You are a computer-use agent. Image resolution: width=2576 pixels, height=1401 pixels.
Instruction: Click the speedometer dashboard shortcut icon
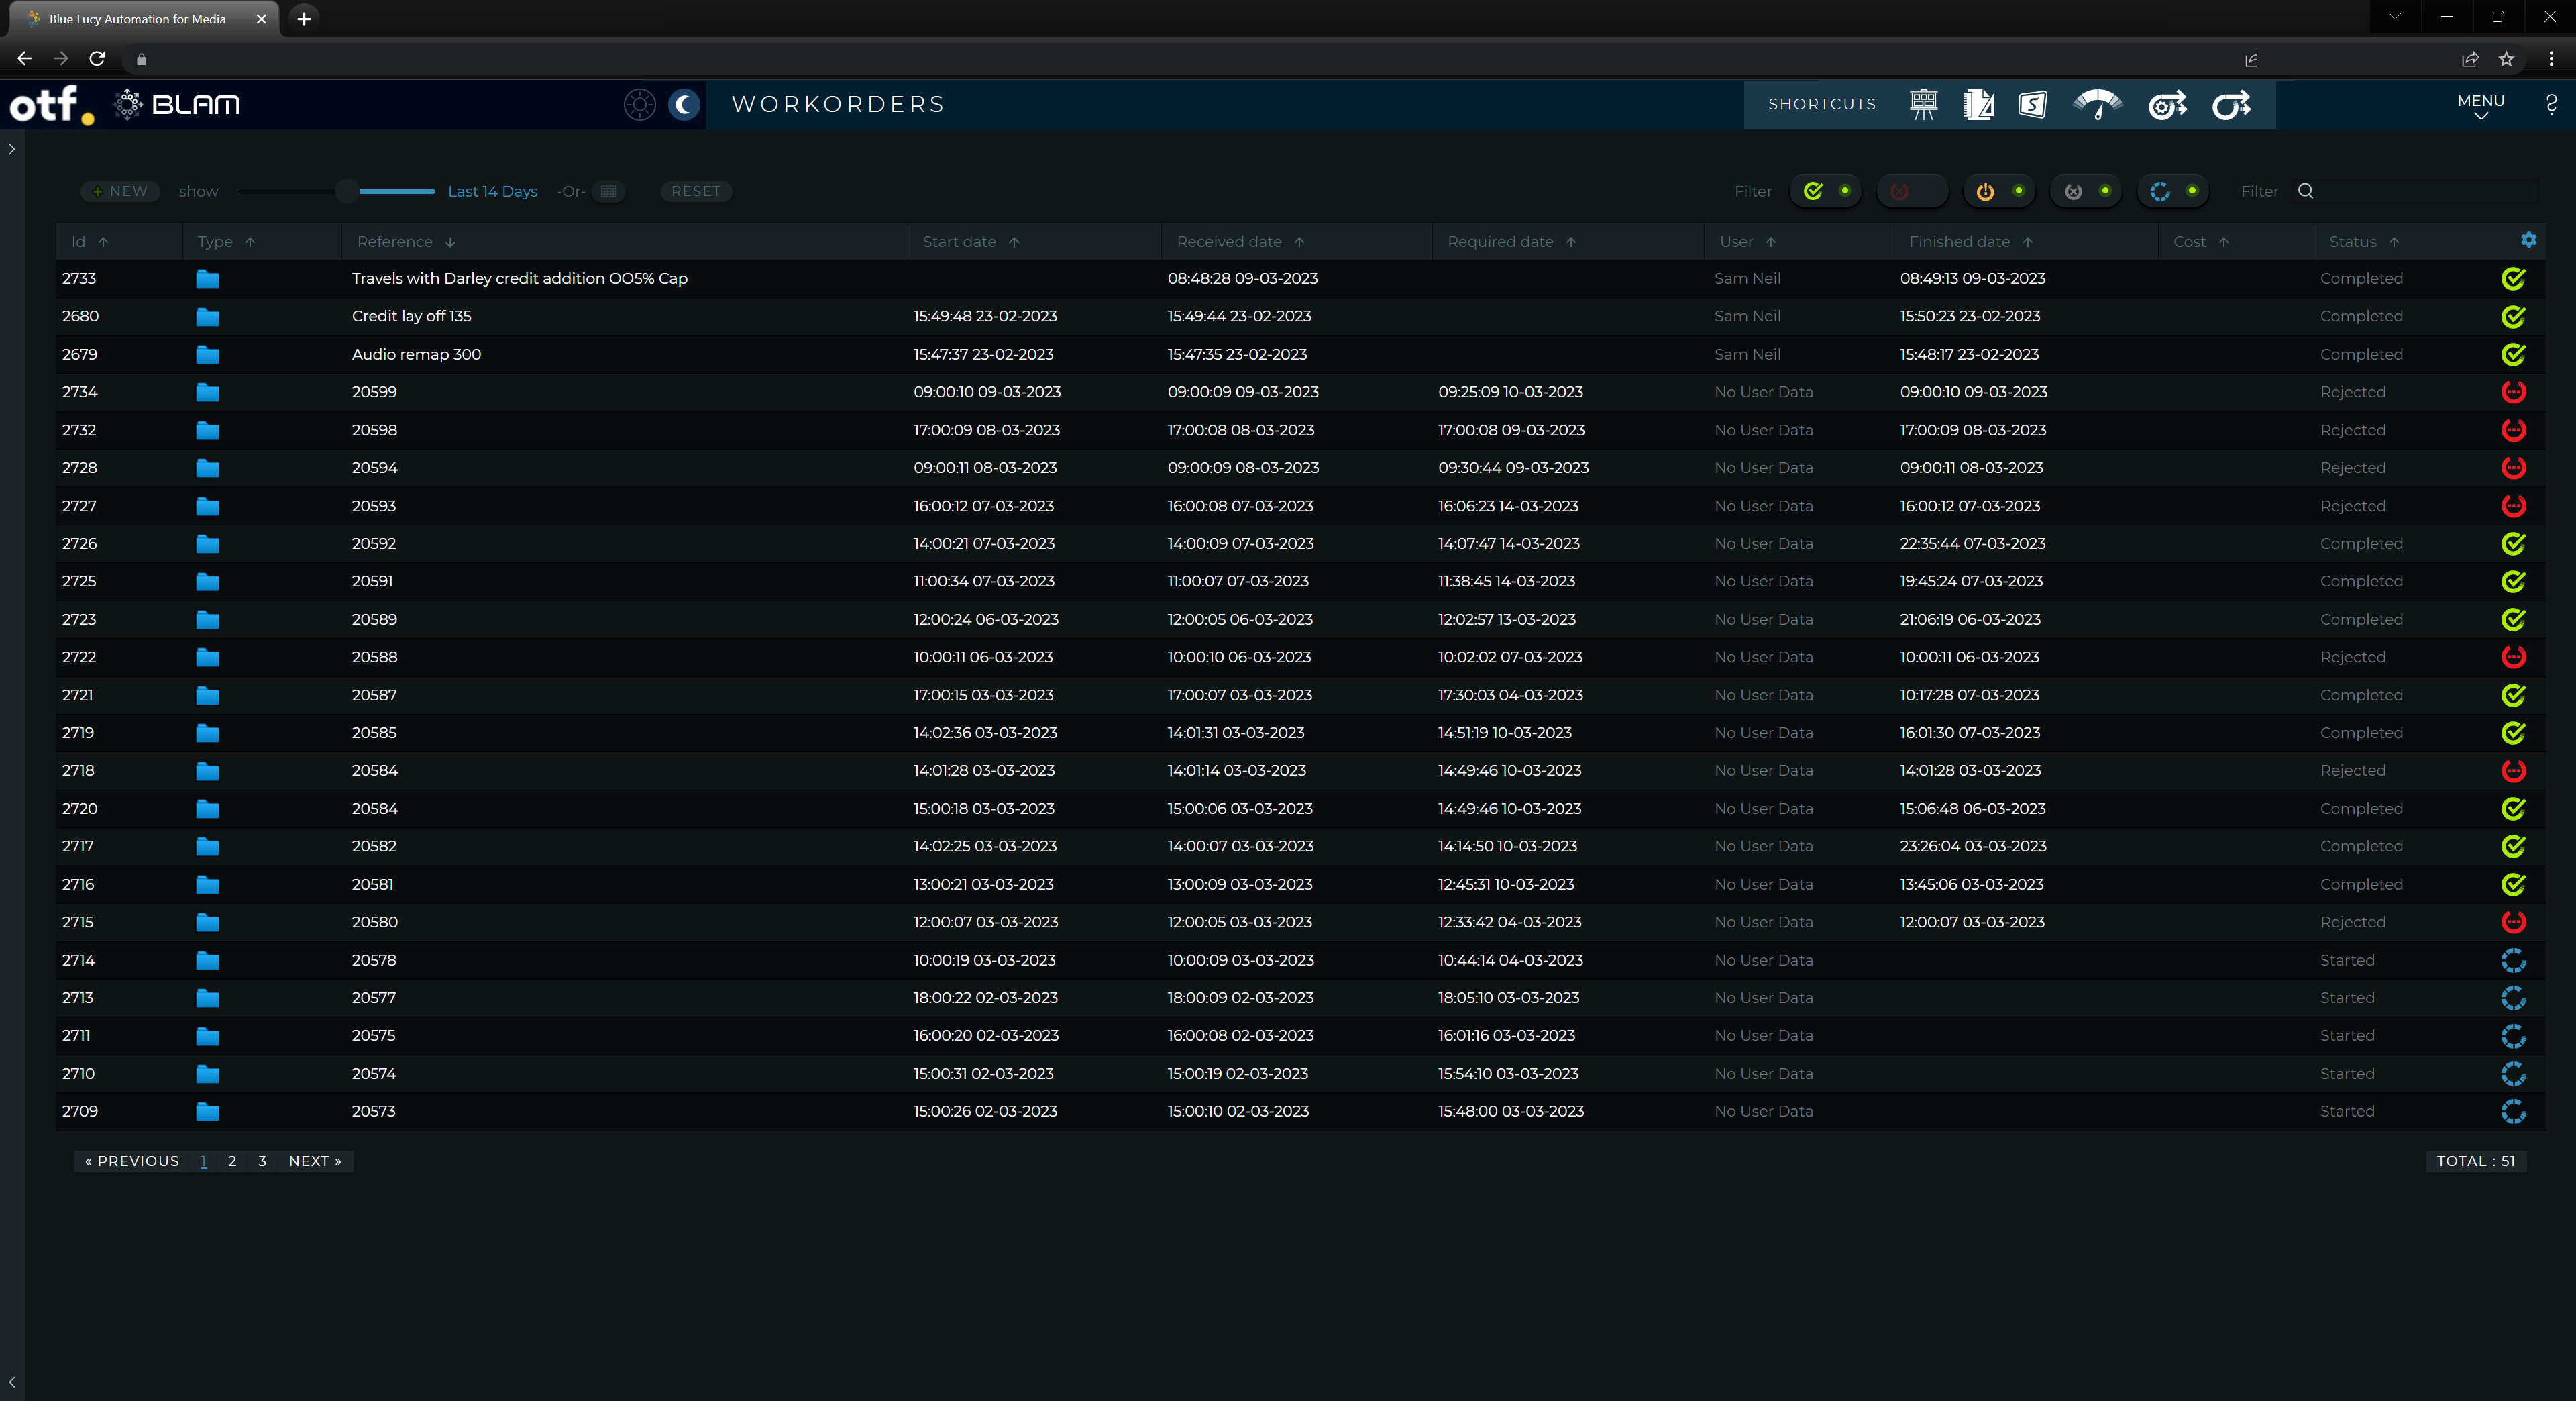(2097, 104)
